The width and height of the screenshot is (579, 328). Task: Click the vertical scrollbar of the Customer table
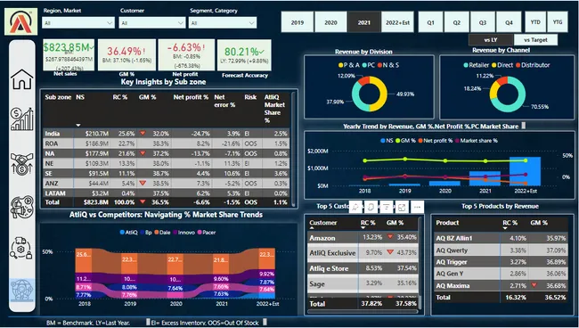pyautogui.click(x=420, y=263)
